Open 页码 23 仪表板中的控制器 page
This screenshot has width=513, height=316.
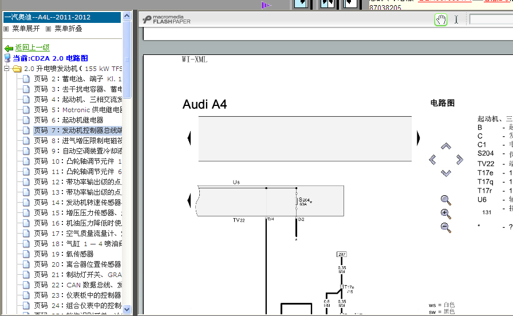(x=77, y=295)
